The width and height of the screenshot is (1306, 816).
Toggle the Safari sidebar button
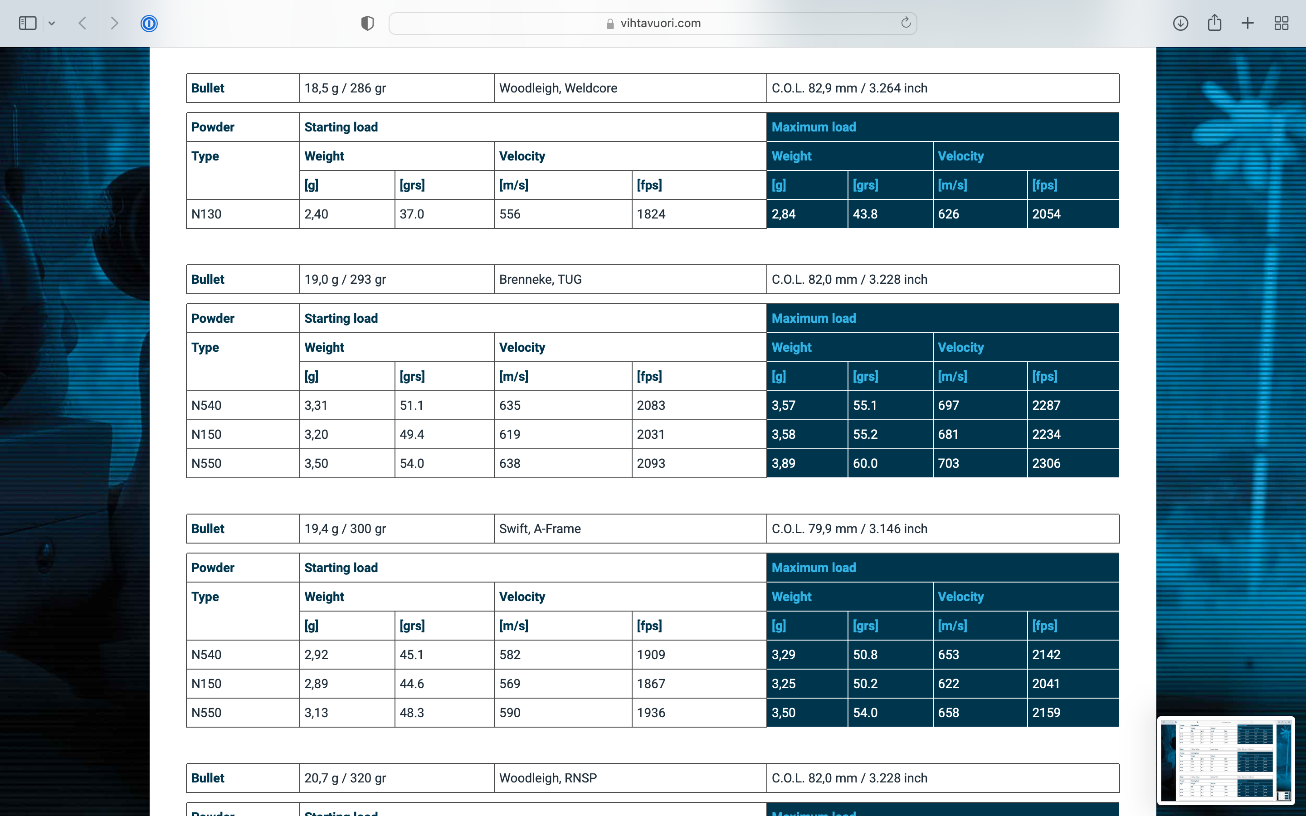(28, 23)
